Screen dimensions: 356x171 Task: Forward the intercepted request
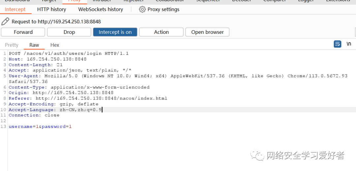pyautogui.click(x=23, y=32)
